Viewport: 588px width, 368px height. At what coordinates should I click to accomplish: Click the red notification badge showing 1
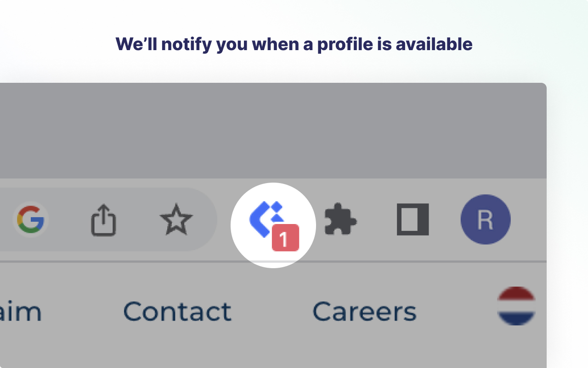point(285,238)
